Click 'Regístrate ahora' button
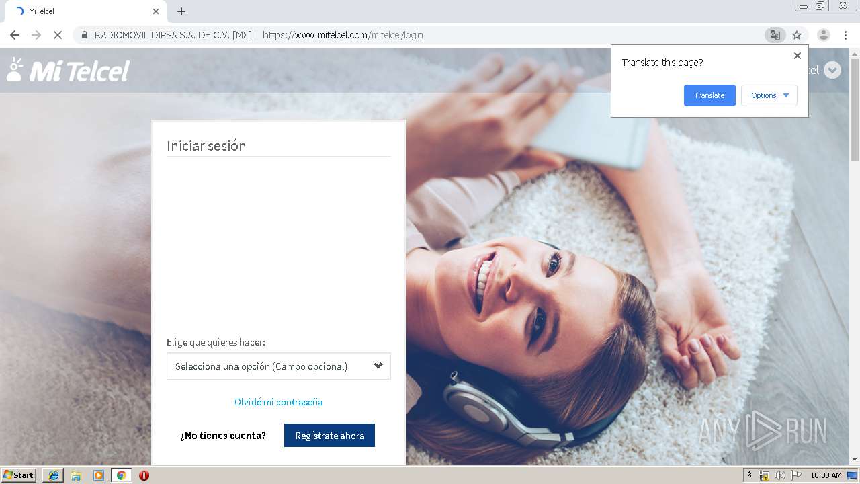The height and width of the screenshot is (484, 860). point(329,436)
